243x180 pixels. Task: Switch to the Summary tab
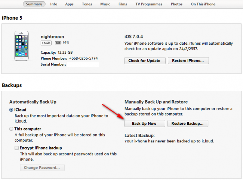[x=34, y=4]
